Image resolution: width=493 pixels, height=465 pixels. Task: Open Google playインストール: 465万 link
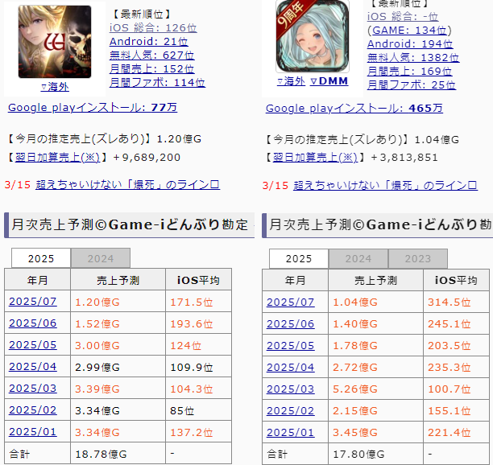tap(354, 109)
